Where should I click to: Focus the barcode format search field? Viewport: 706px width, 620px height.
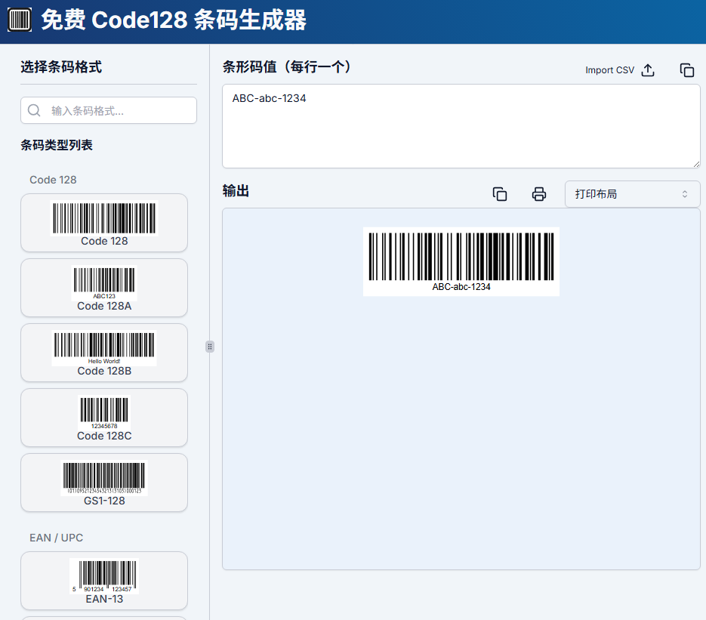[x=109, y=110]
